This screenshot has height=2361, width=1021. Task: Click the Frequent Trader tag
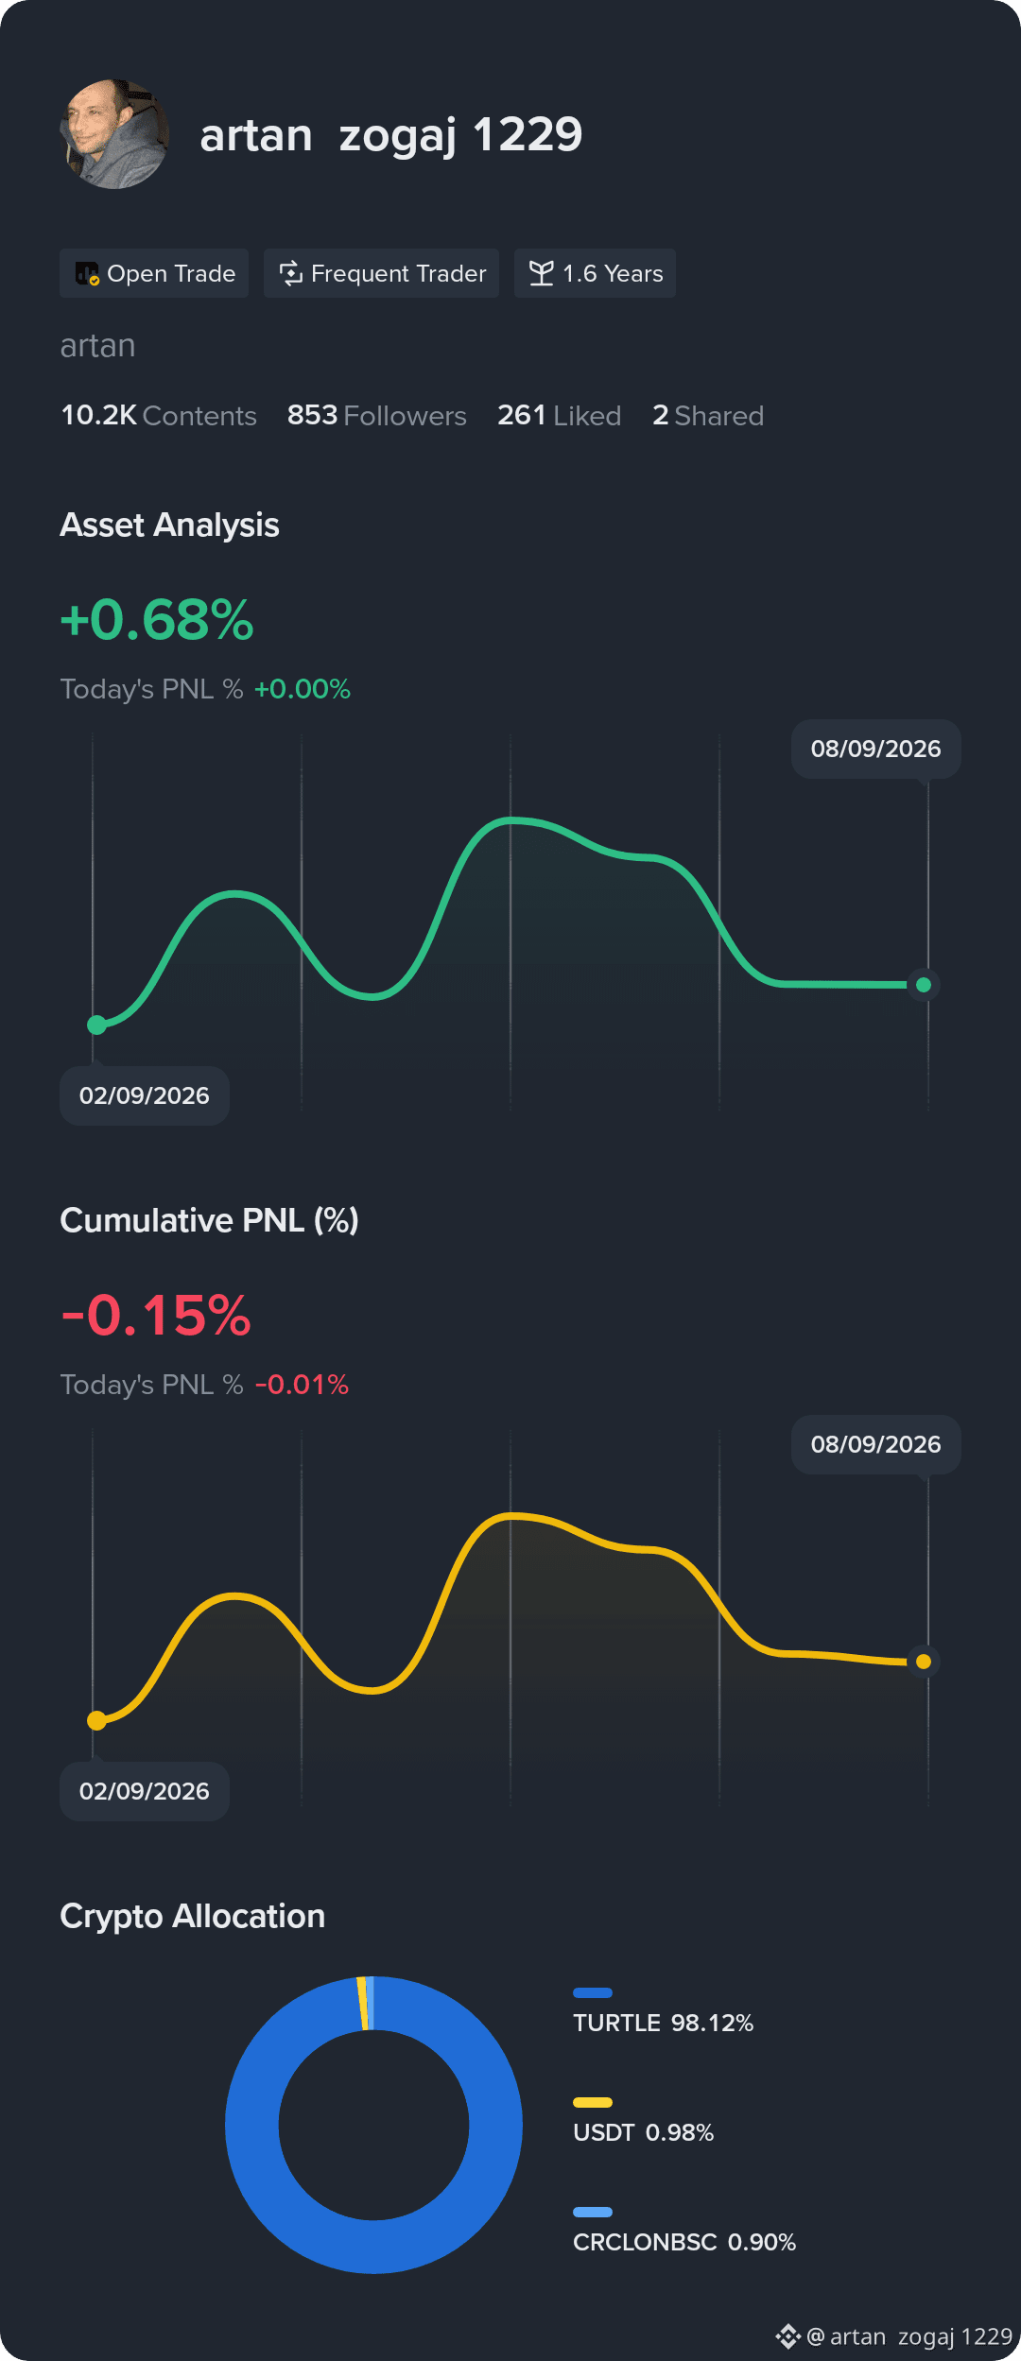click(381, 273)
